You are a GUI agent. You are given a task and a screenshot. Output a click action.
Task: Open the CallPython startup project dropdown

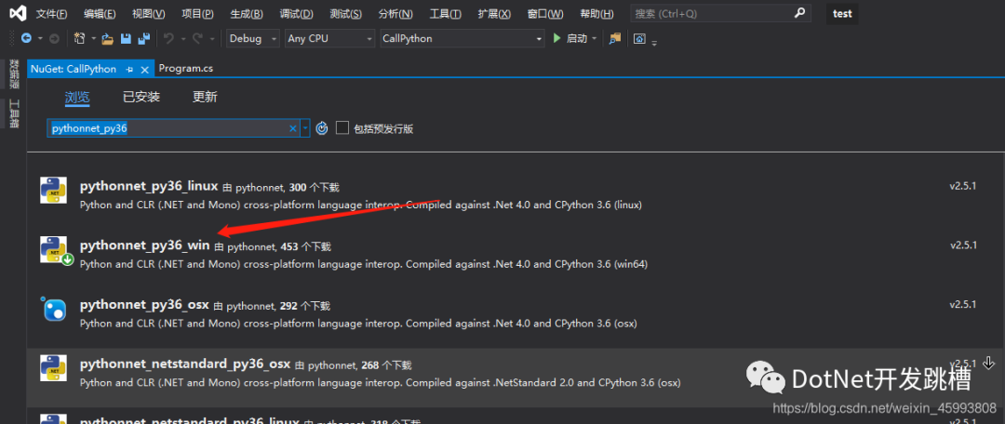(x=462, y=38)
